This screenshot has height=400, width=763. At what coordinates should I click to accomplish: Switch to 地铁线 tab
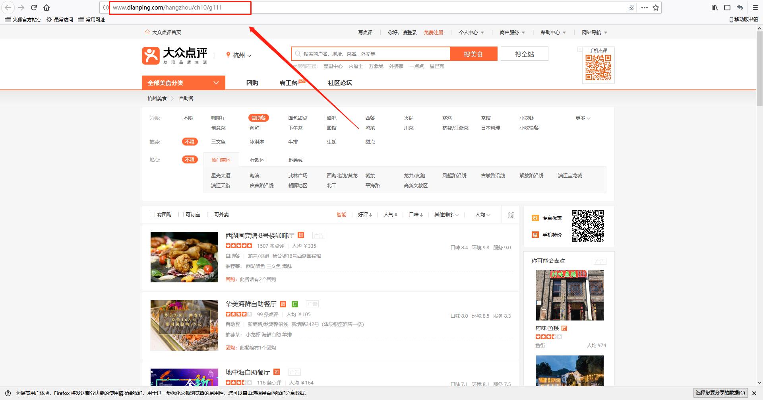pyautogui.click(x=296, y=160)
